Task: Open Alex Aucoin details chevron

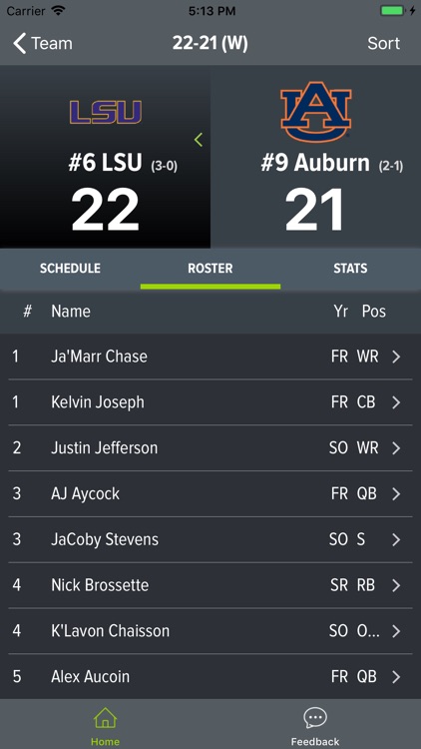Action: point(396,677)
